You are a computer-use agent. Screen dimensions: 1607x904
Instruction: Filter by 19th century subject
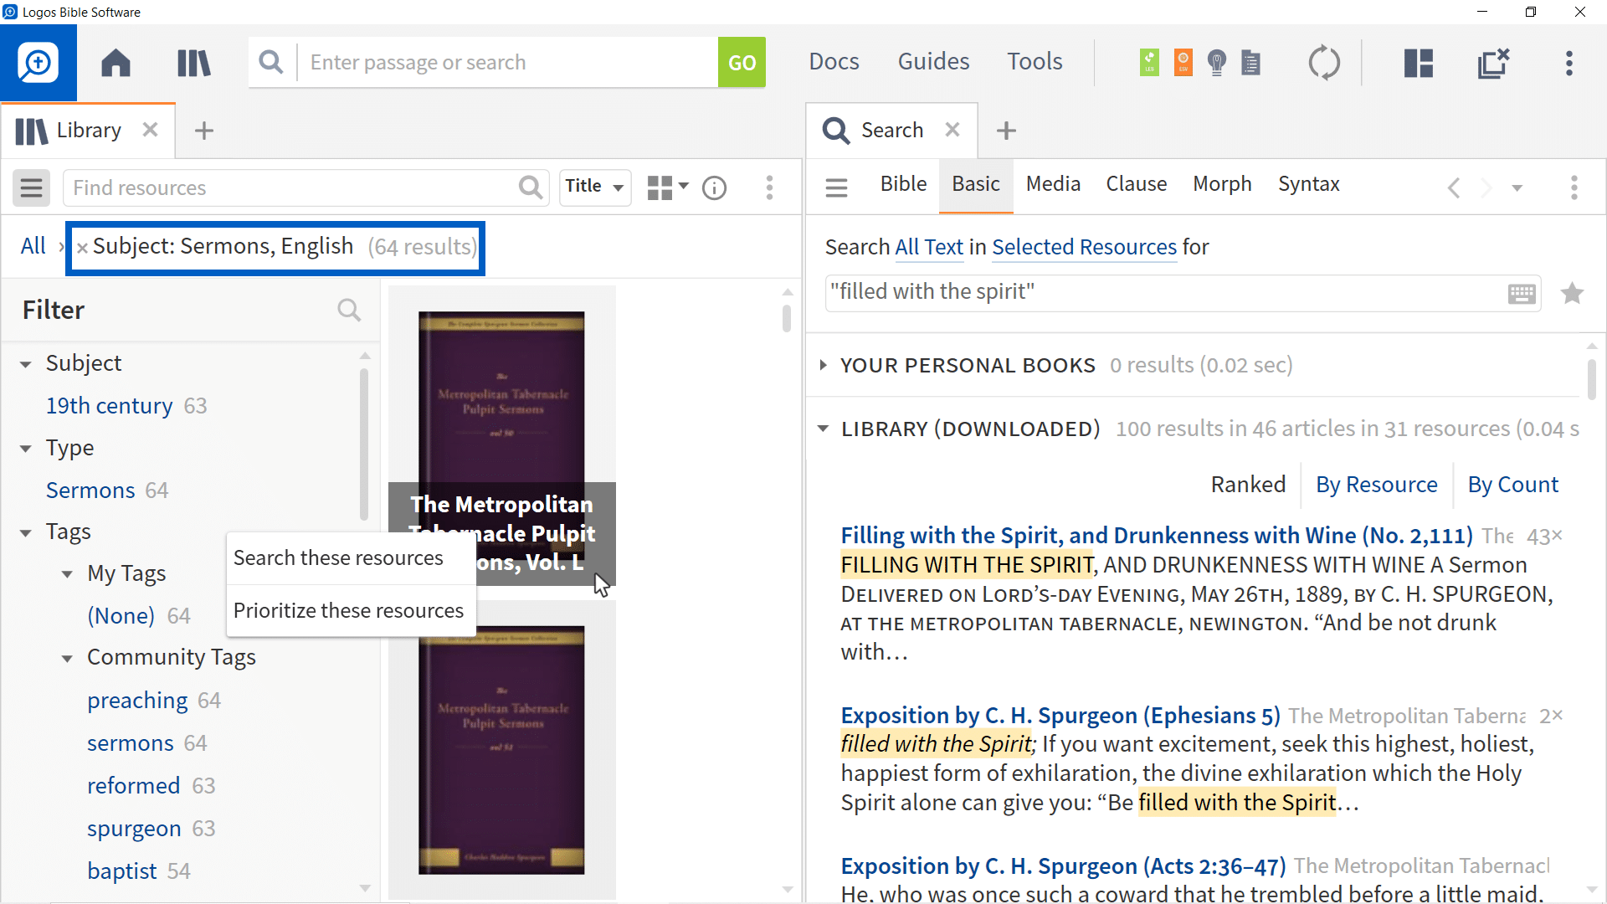tap(109, 406)
